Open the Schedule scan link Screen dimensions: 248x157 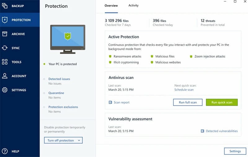pos(184,90)
